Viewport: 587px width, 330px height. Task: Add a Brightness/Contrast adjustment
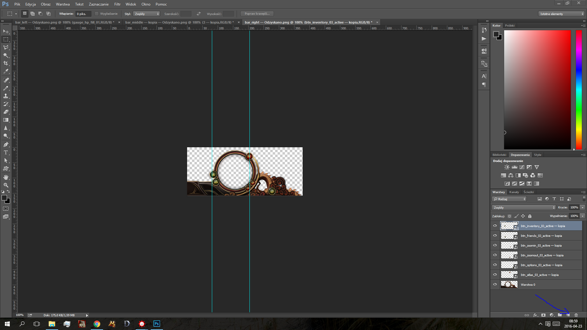click(x=507, y=167)
